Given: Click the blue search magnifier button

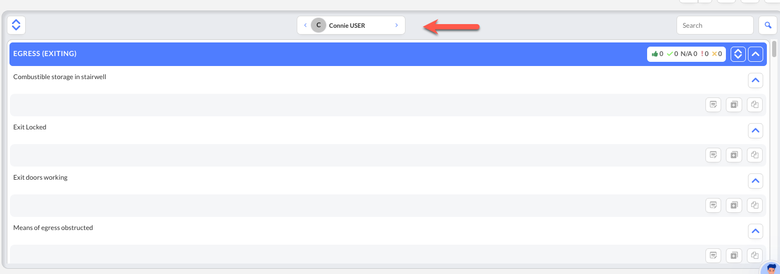Looking at the screenshot, I should tap(767, 25).
